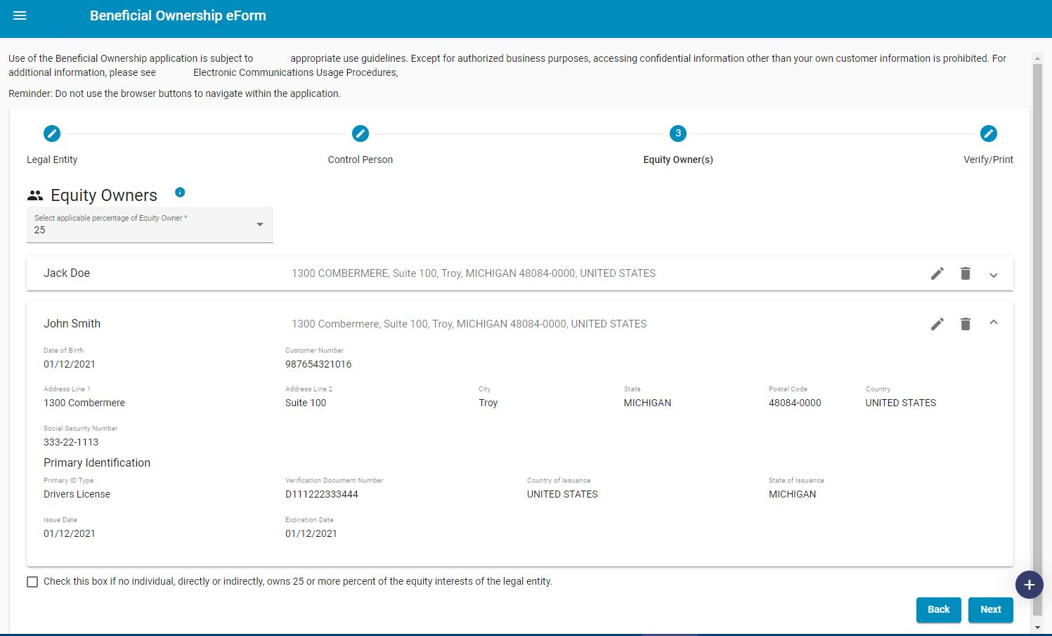Click the Troy city value

click(x=488, y=403)
